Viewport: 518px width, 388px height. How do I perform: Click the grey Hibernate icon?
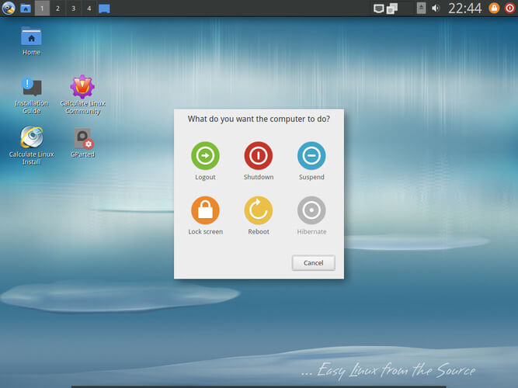coord(311,210)
